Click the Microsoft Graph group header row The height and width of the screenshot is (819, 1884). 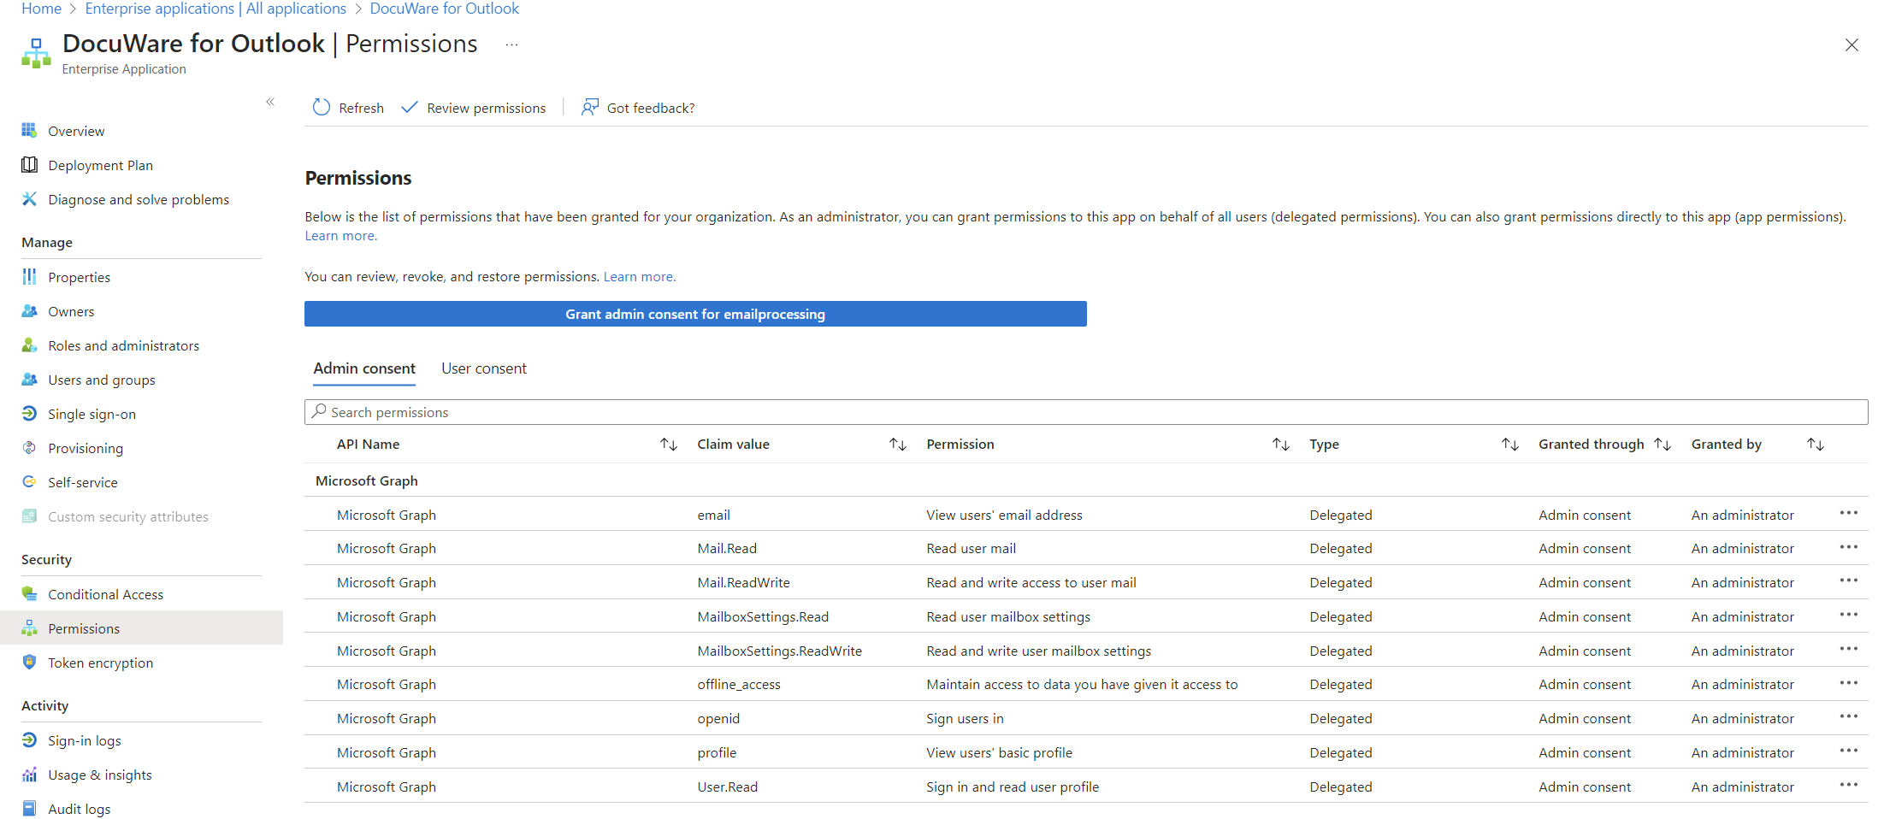[1086, 480]
